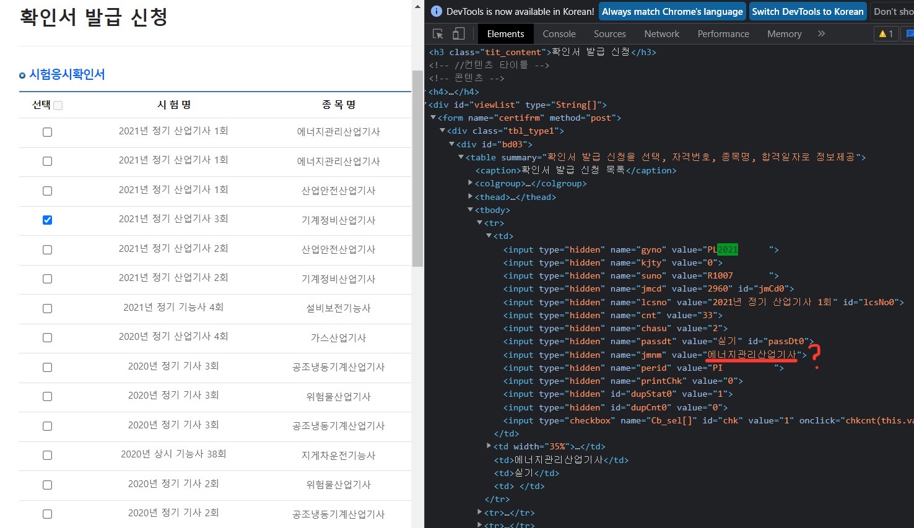Go to the Network tab

[661, 34]
